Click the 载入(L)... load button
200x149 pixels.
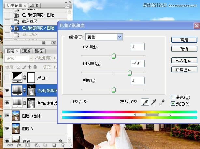(x=184, y=60)
